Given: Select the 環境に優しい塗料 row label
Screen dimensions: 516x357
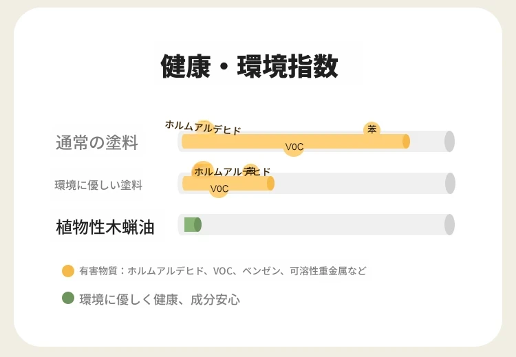Looking at the screenshot, I should tap(98, 185).
